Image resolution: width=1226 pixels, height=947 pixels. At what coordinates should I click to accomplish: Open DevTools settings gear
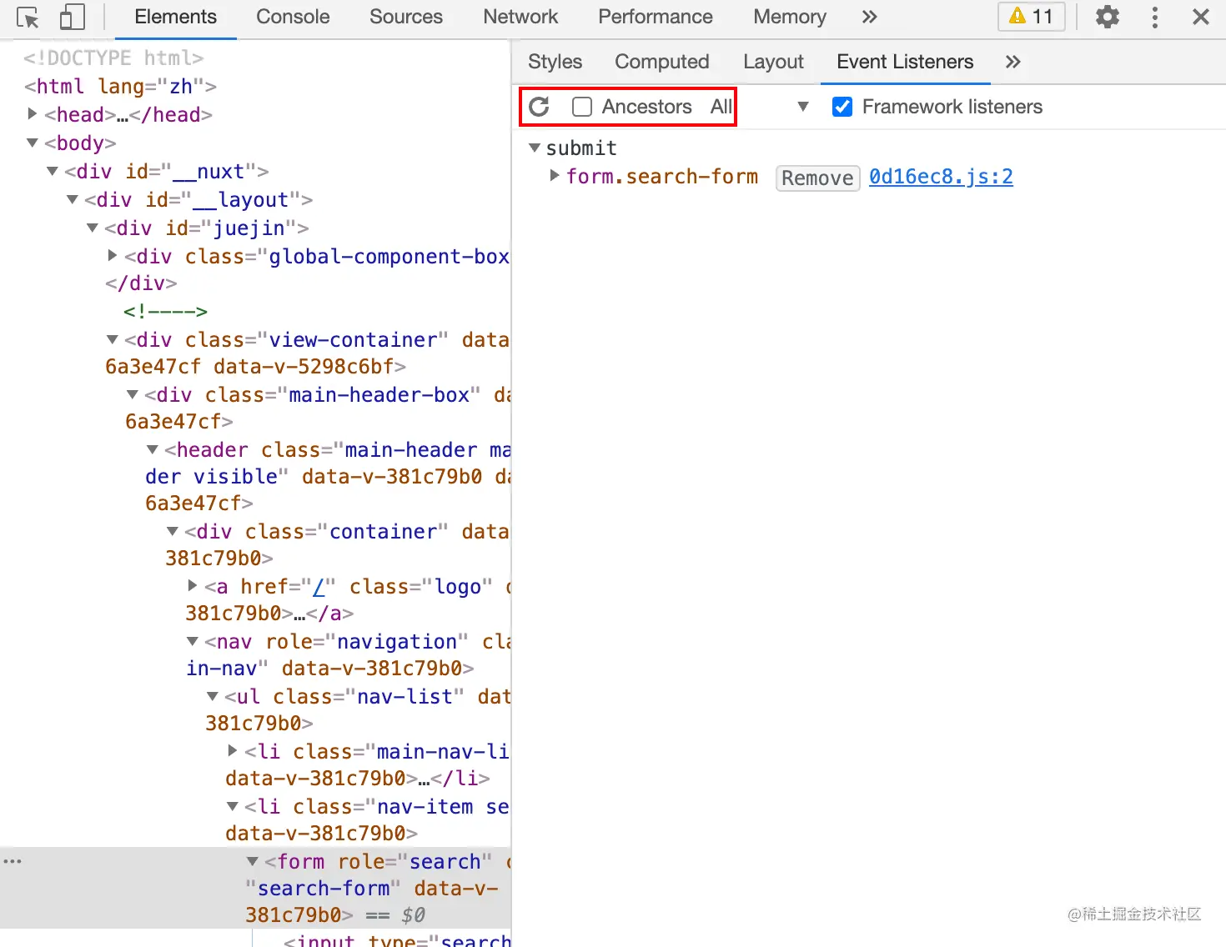click(x=1107, y=17)
